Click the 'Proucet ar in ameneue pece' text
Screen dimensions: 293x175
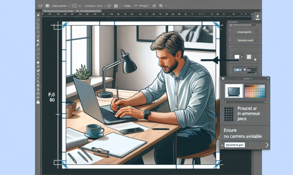249,114
